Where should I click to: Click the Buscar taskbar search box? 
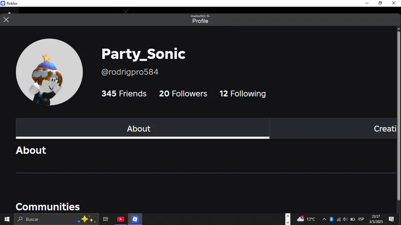pyautogui.click(x=56, y=219)
